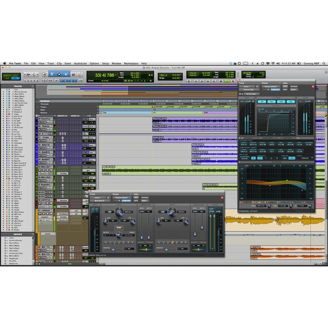Viewport: 328px width, 328px height.
Task: Select the Zoomer tool in the toolbar
Action: point(44,74)
